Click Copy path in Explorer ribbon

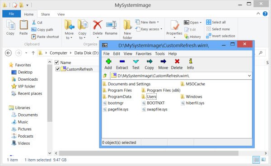42,29
